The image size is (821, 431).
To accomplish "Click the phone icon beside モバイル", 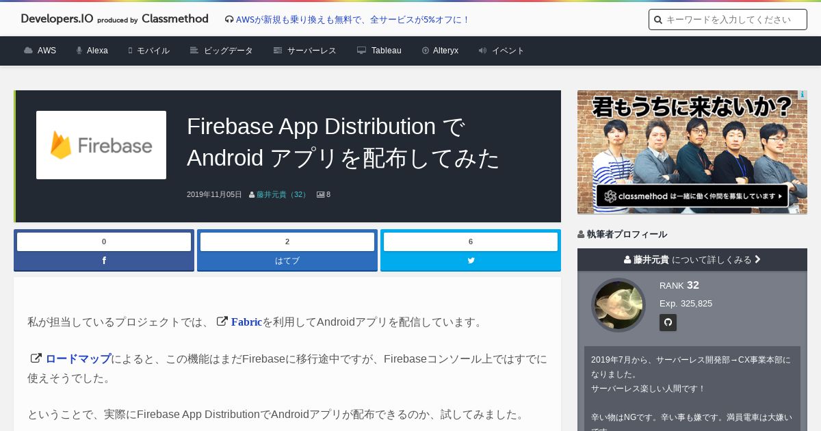I will click(130, 51).
